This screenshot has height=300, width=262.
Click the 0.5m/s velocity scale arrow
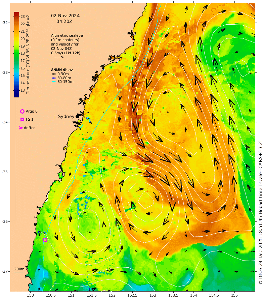pos(59,57)
